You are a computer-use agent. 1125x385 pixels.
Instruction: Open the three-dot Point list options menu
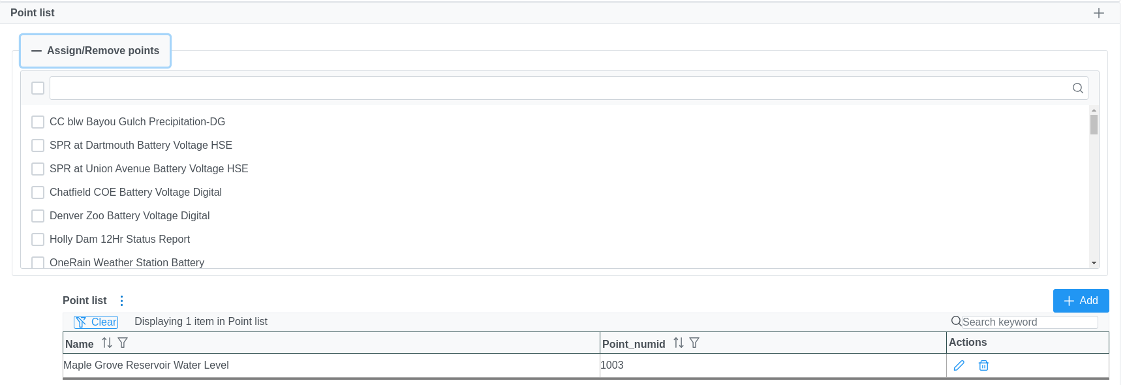point(121,301)
